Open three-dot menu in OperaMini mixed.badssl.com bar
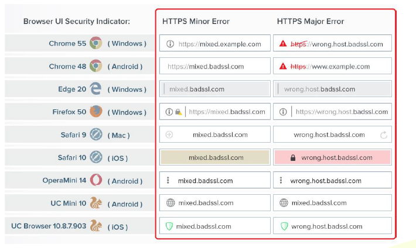Image resolution: width=416 pixels, height=248 pixels. (x=168, y=181)
